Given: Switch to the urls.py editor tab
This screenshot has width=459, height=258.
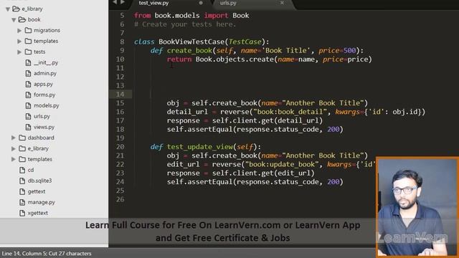Looking at the screenshot, I should tap(228, 3).
